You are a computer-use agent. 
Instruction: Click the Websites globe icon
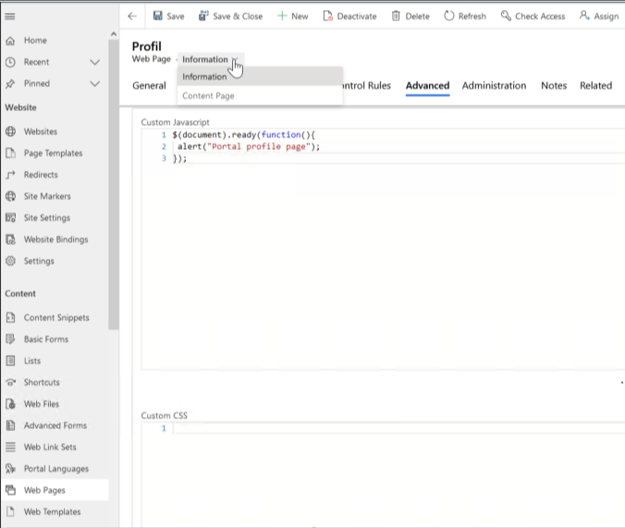pos(10,131)
